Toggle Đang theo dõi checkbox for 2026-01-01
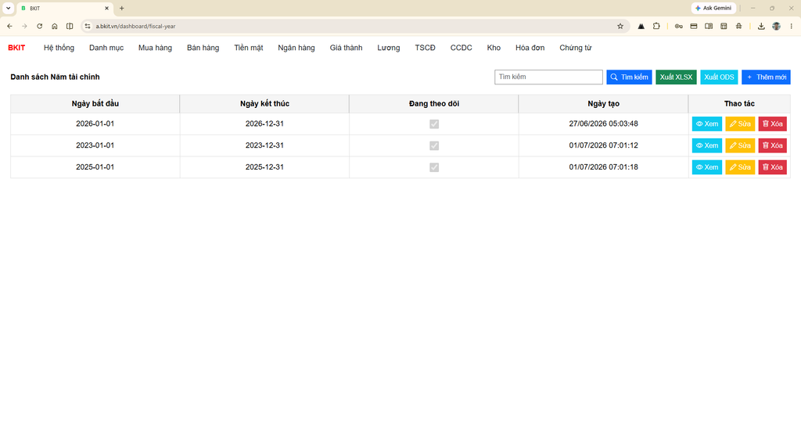Viewport: 801px width, 430px height. 434,124
